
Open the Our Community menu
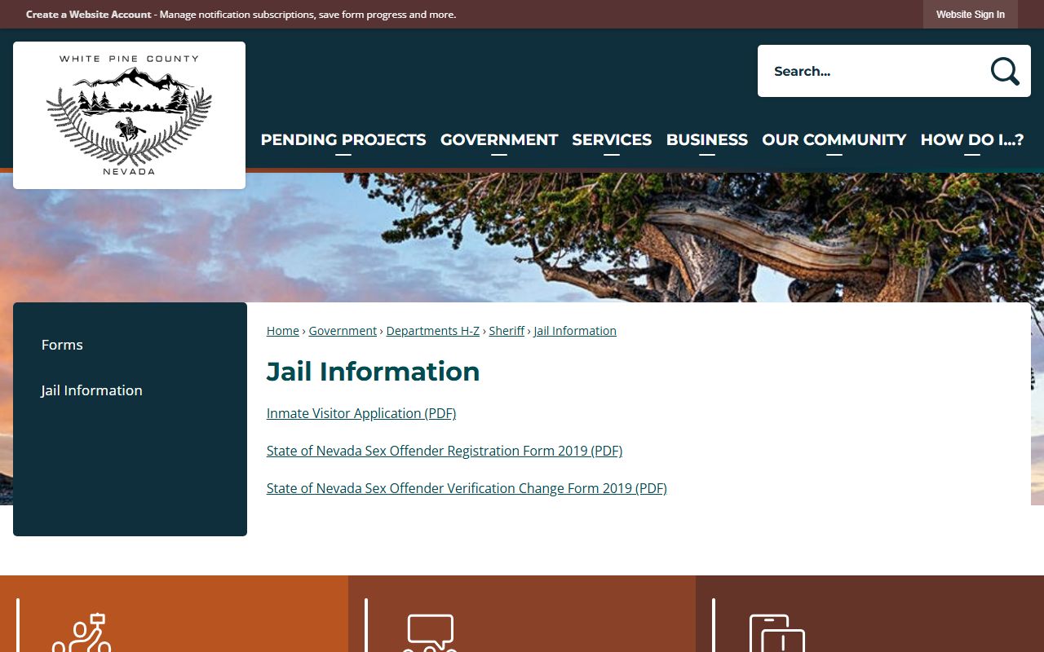[834, 140]
